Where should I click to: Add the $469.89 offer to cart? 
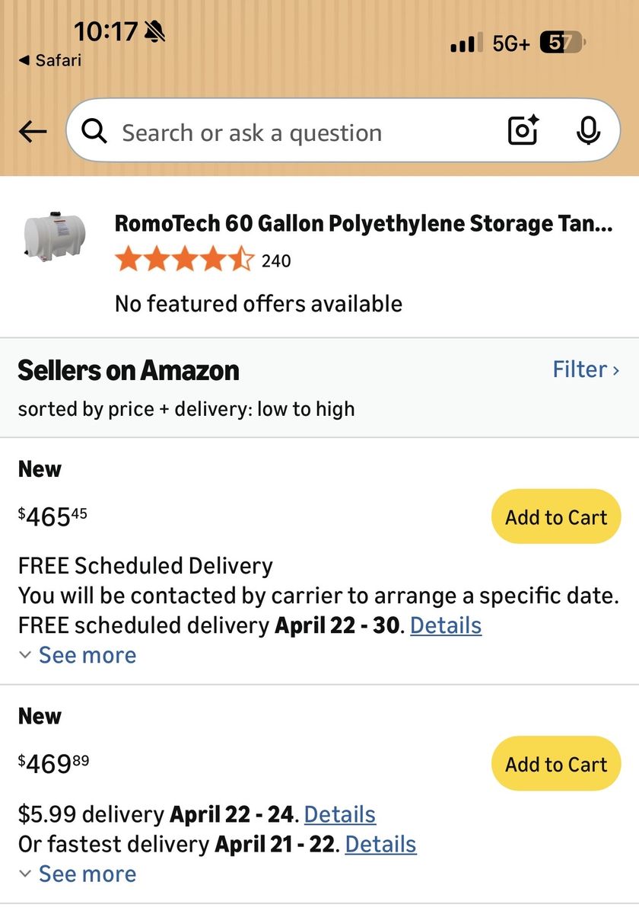[556, 764]
